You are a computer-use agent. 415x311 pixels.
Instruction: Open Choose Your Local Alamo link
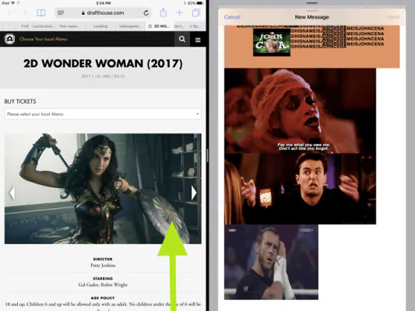(x=43, y=39)
